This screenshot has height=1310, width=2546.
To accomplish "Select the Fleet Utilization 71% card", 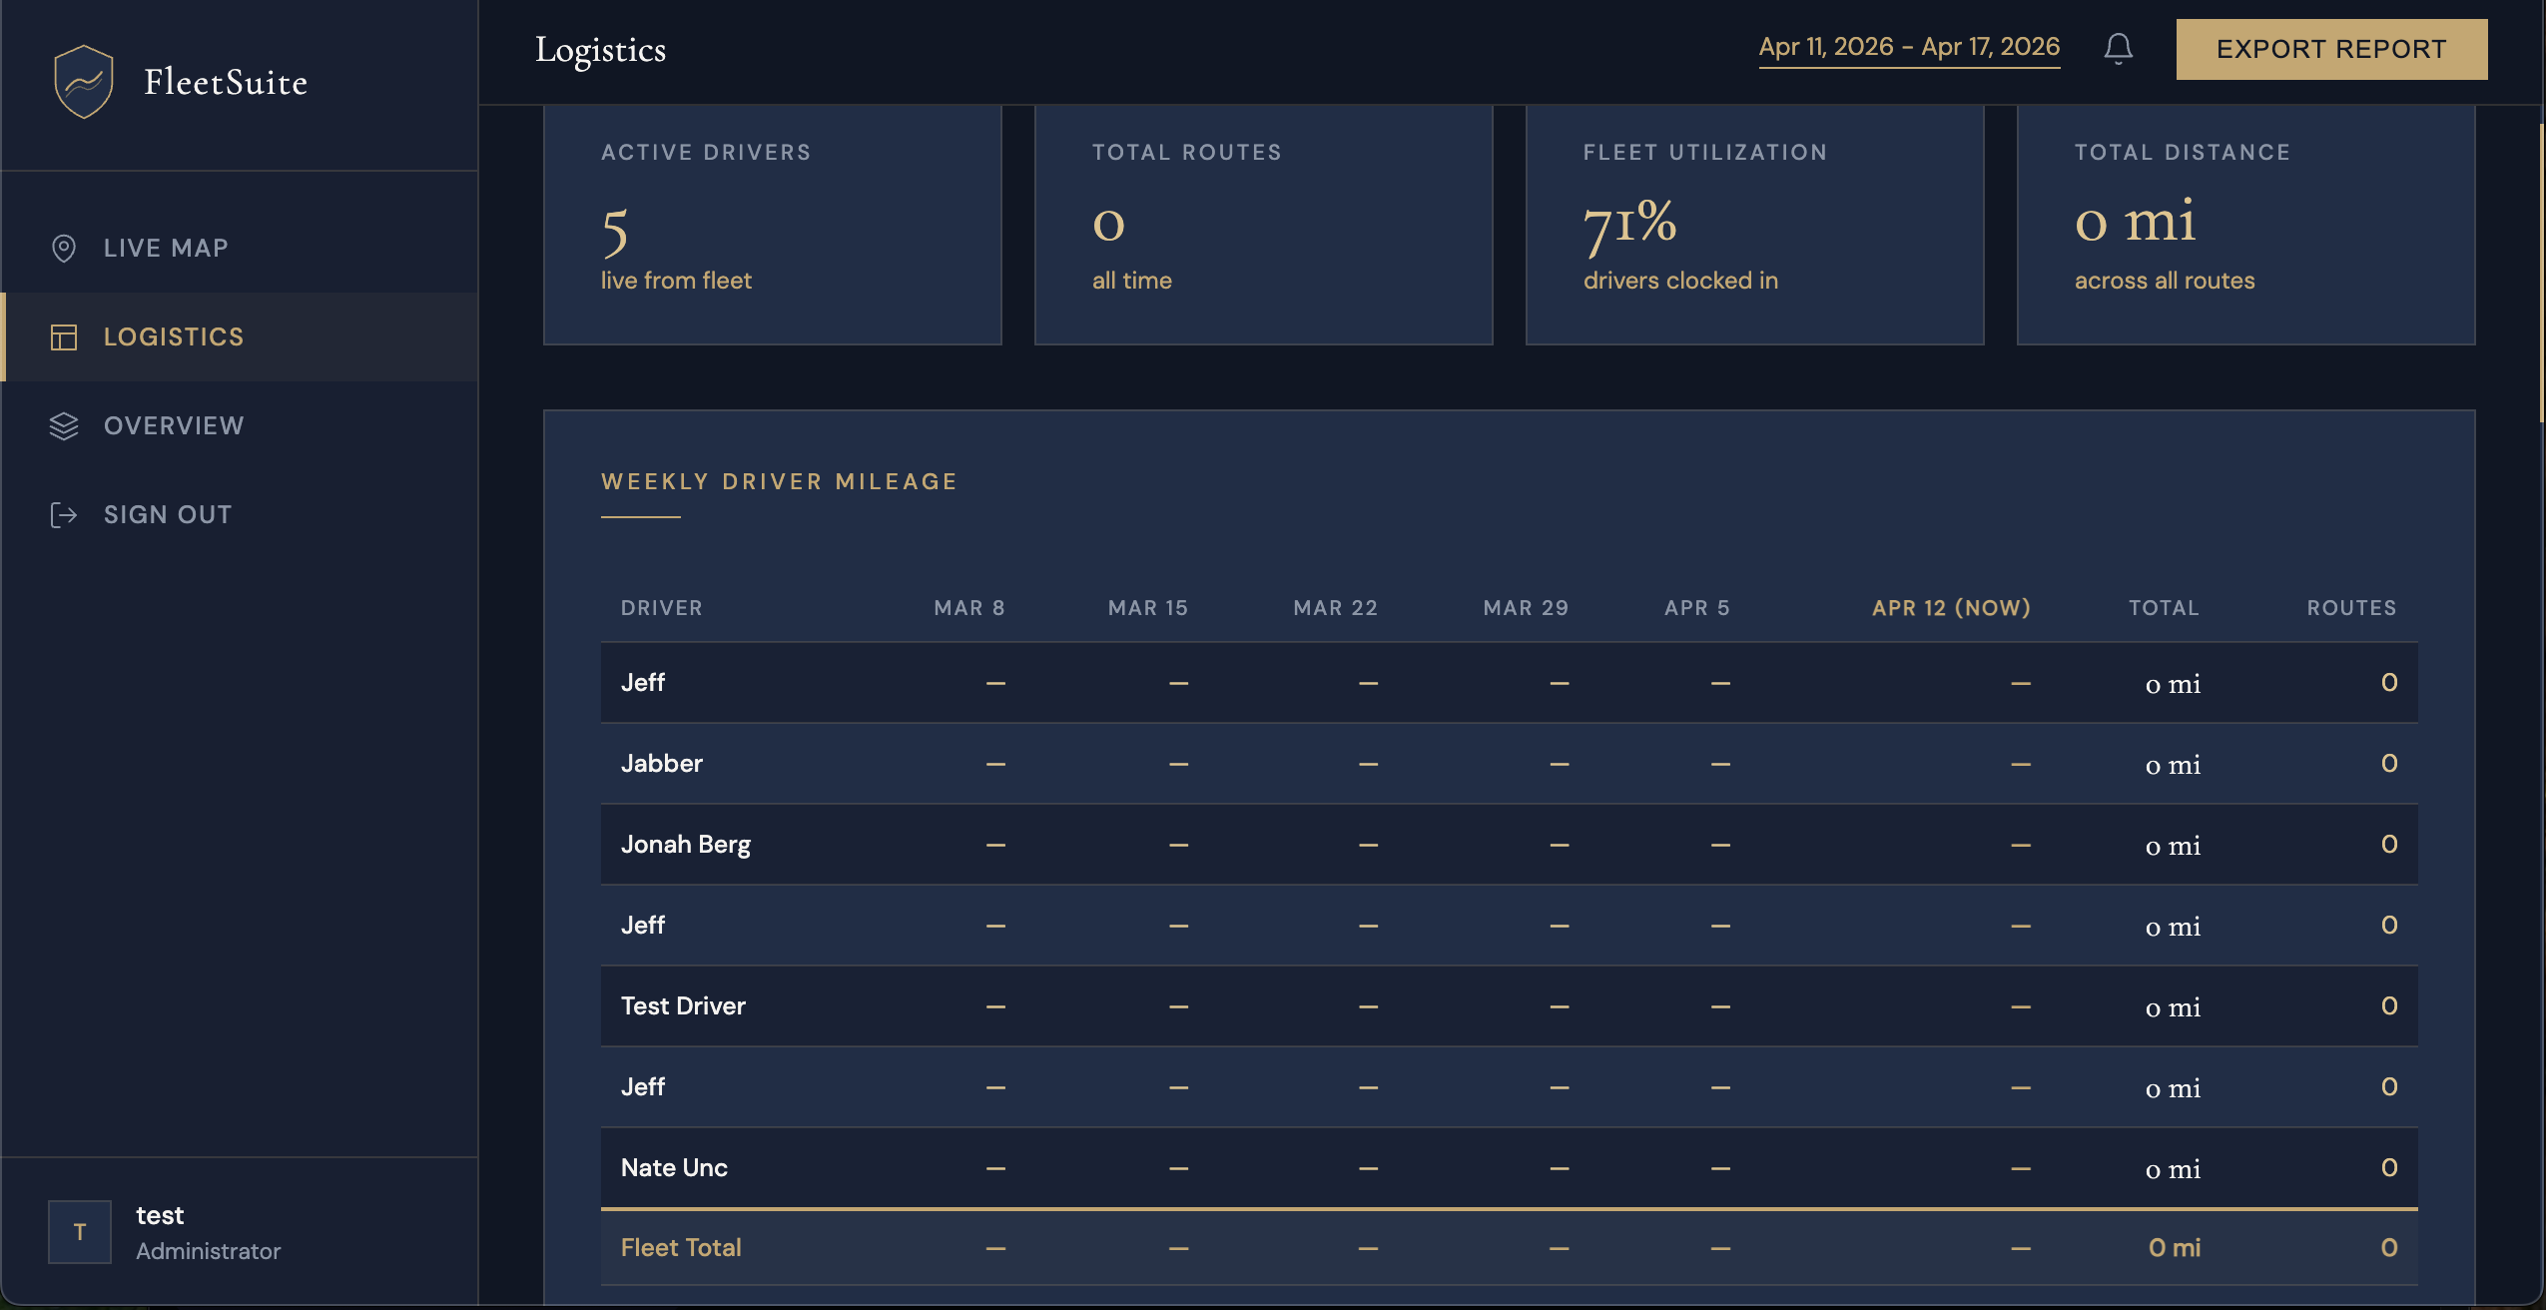I will pos(1752,224).
